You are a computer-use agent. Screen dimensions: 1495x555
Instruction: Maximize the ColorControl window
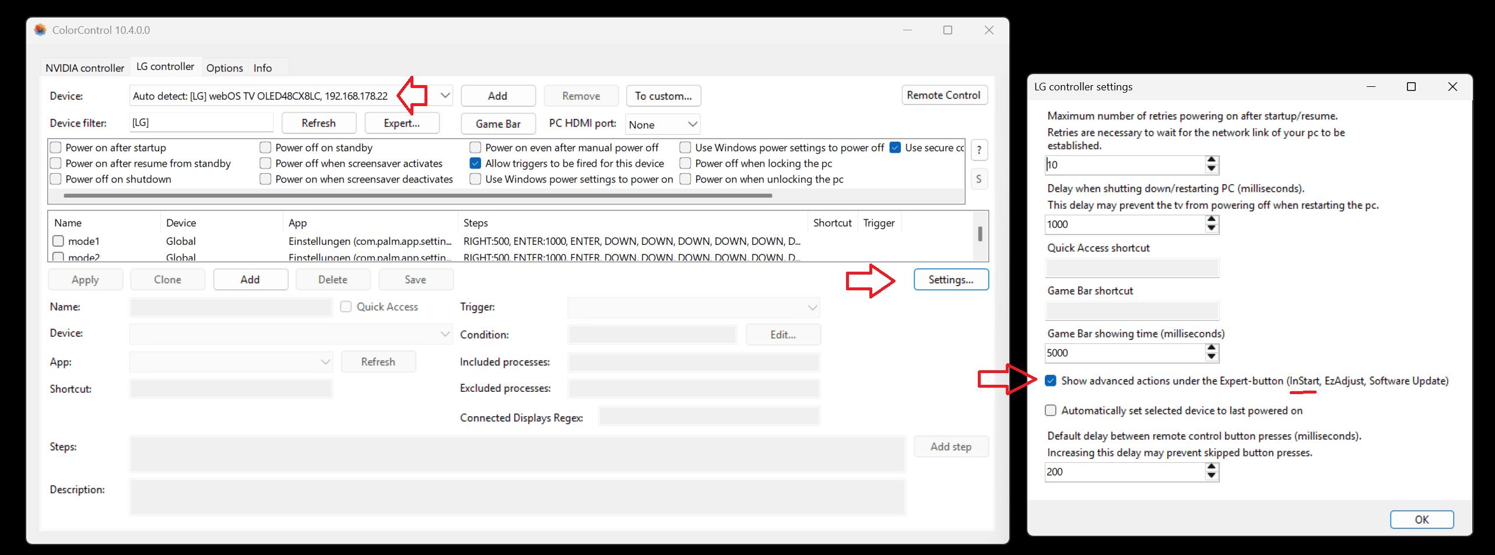(947, 30)
